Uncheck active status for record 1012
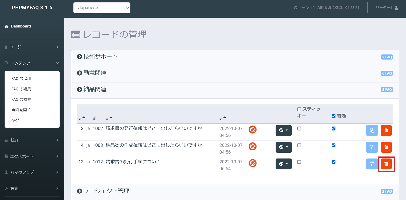This screenshot has height=200, width=406. [x=333, y=162]
